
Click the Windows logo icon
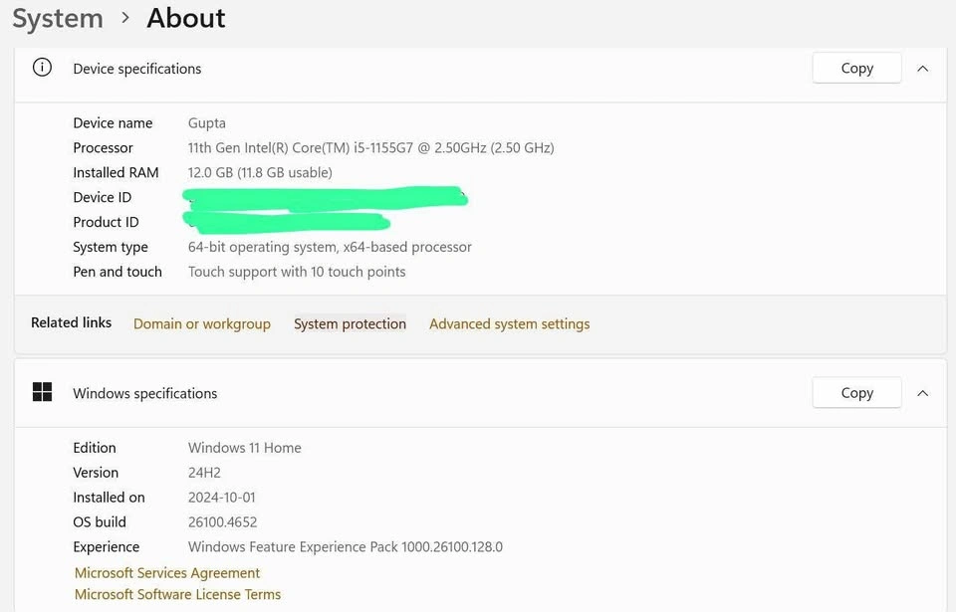click(42, 392)
